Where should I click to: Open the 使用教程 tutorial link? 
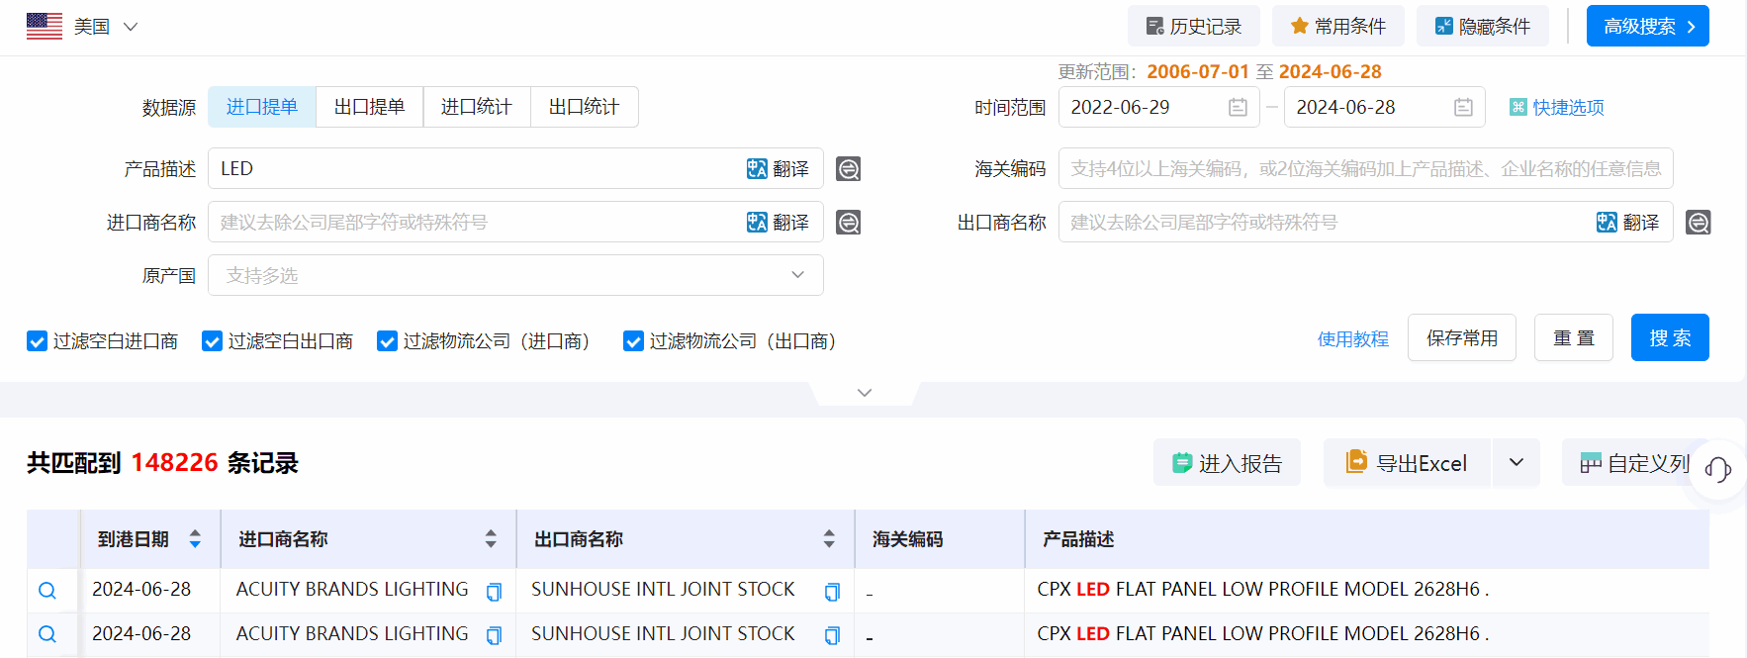(x=1352, y=339)
